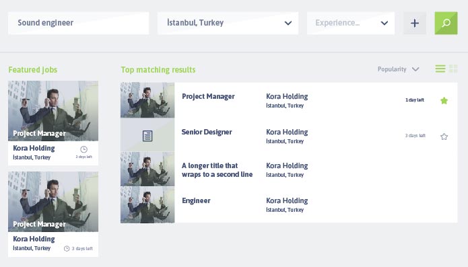The image size is (468, 267).
Task: Click Kora Holding in the longer title row
Action: click(287, 165)
